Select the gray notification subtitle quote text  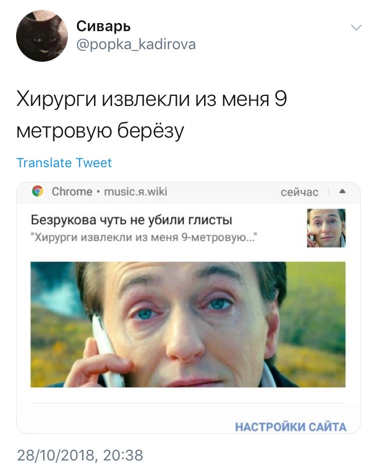point(144,238)
